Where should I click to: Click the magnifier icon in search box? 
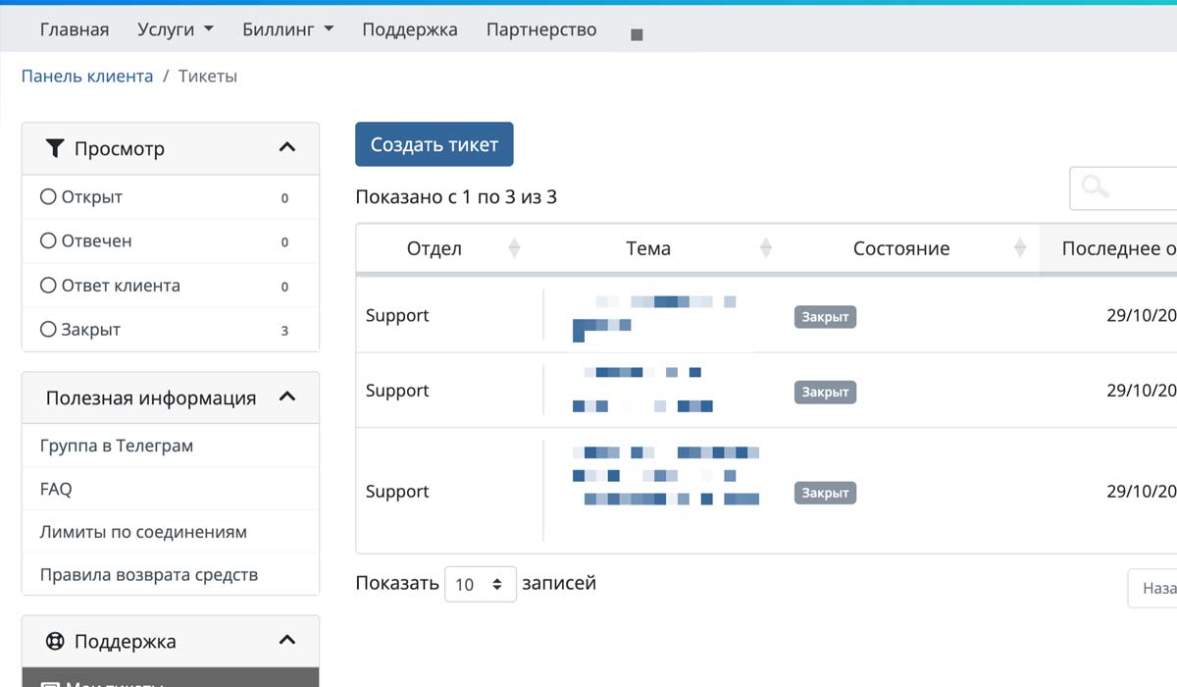(x=1095, y=187)
